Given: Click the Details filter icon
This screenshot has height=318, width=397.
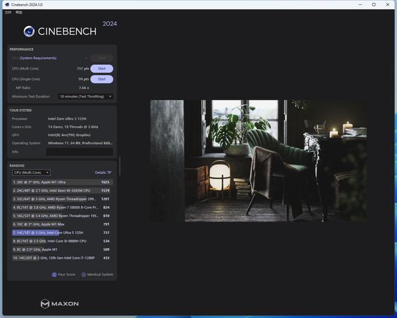Looking at the screenshot, I should [x=109, y=173].
